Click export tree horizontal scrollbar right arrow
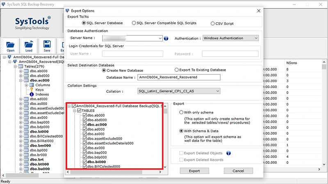This screenshot has height=184, width=328. [160, 172]
